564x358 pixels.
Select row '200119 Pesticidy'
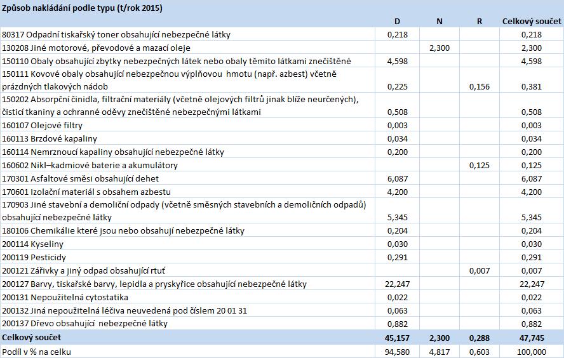click(282, 257)
